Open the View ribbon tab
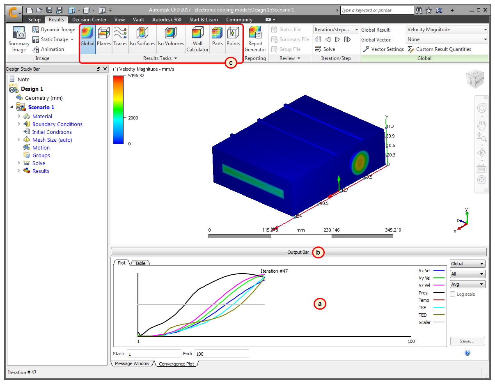Viewport: 495px width, 384px height. [119, 20]
